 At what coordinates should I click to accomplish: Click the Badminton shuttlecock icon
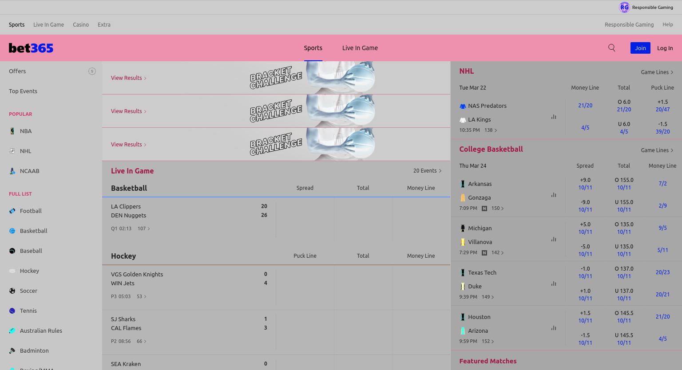(12, 350)
